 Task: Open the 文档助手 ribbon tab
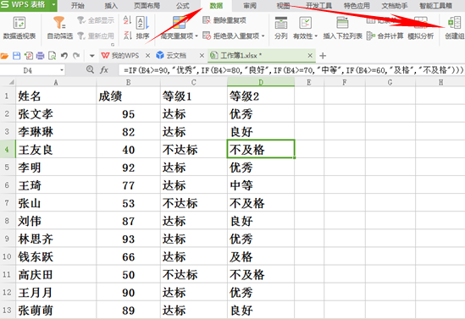[x=395, y=5]
